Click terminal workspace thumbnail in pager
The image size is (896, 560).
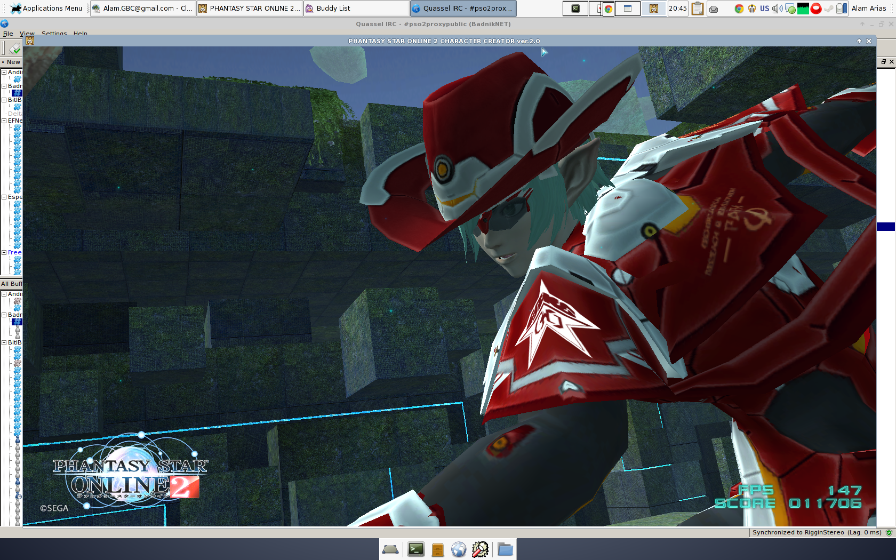(575, 9)
